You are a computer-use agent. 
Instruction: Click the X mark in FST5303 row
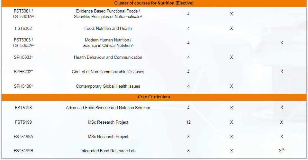tap(282, 43)
